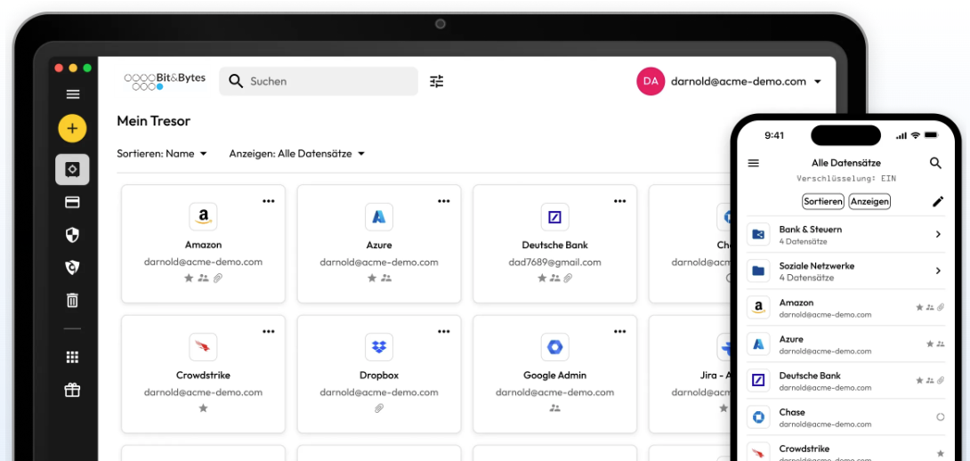970x461 pixels.
Task: Open the shield security audit icon
Action: click(x=72, y=235)
